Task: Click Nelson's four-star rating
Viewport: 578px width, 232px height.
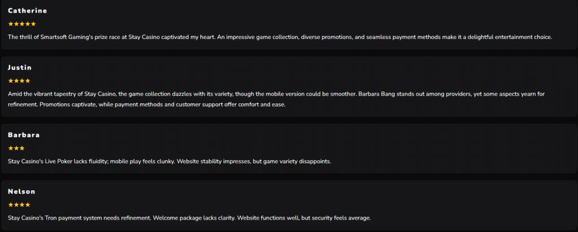Action: [x=19, y=205]
